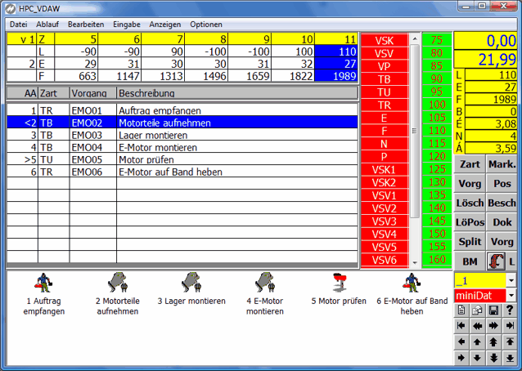This screenshot has width=522, height=371.
Task: Click the floppy disk save icon
Action: 493,310
